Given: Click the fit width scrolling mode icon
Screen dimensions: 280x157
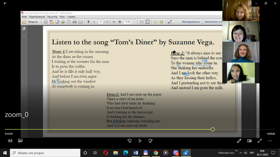Looking at the screenshot, I should (142, 22).
